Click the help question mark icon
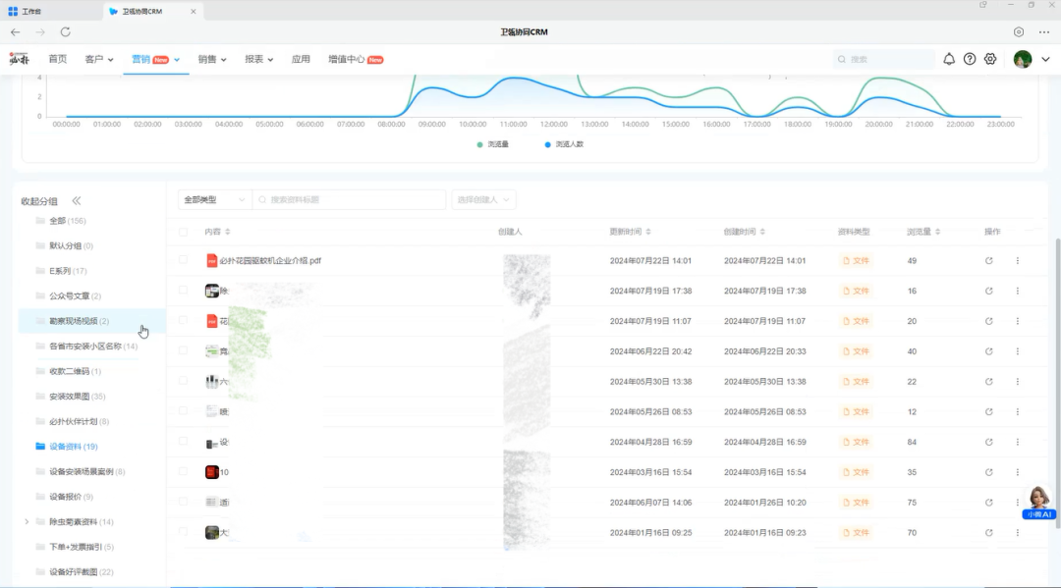This screenshot has height=588, width=1061. (970, 59)
